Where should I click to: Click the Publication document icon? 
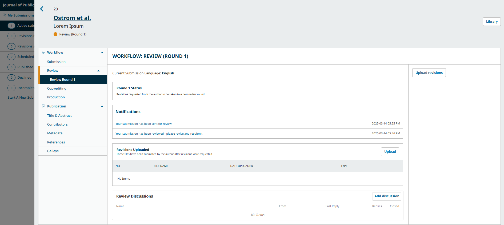click(x=44, y=106)
